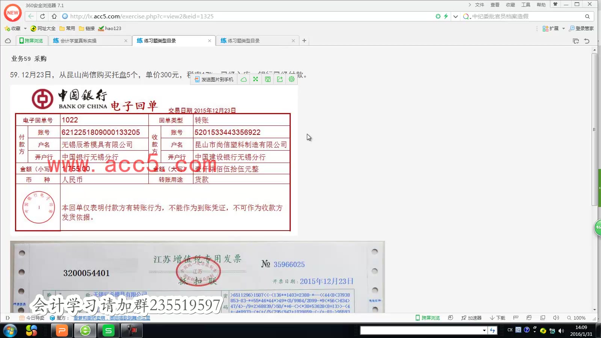Save the image using the floppy disk icon
This screenshot has width=601, height=338.
(x=267, y=79)
